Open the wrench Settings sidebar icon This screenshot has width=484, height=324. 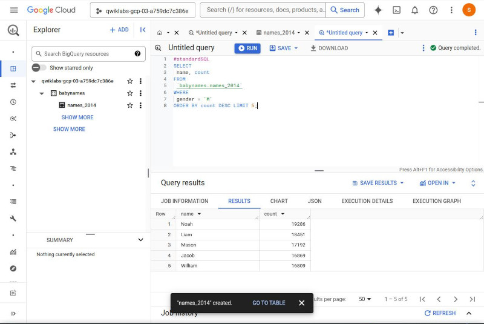click(x=13, y=219)
